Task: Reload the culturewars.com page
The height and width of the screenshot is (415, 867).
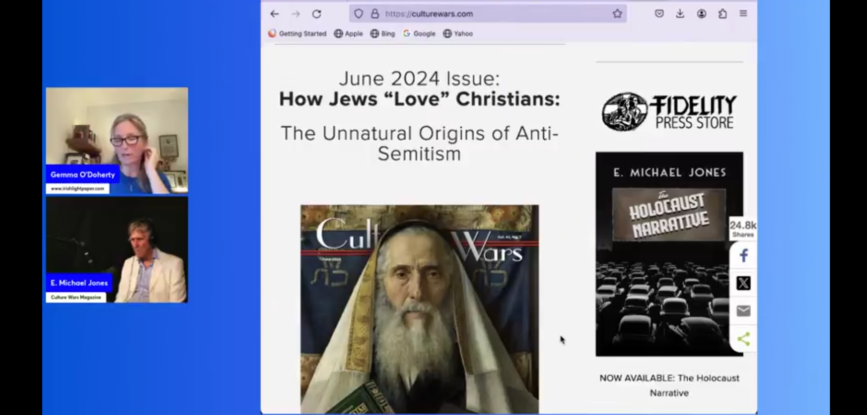Action: tap(317, 14)
